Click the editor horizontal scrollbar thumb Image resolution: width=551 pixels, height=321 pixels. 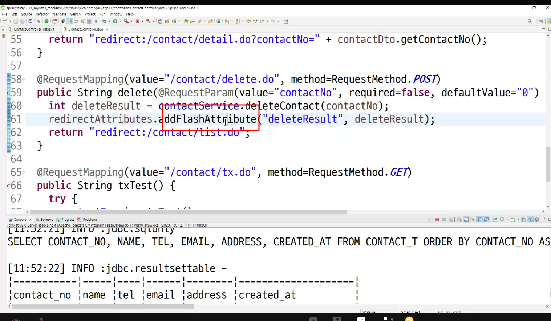[188, 212]
